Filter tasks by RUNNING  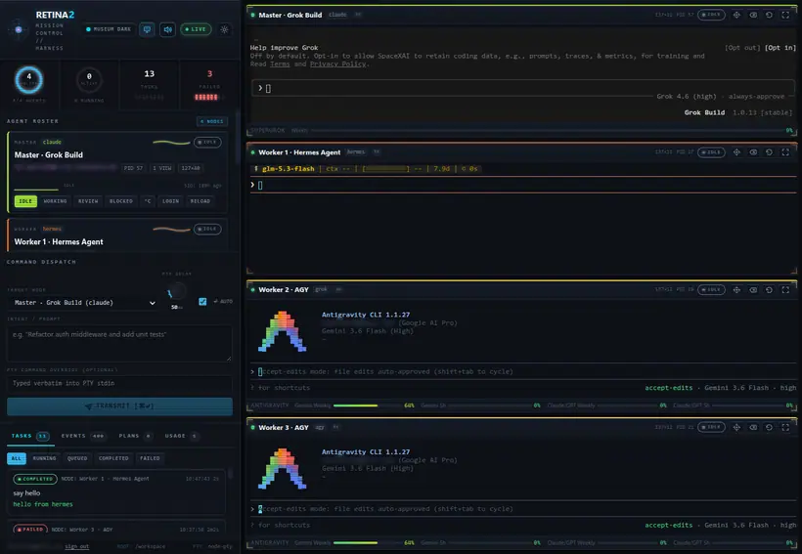[44, 458]
